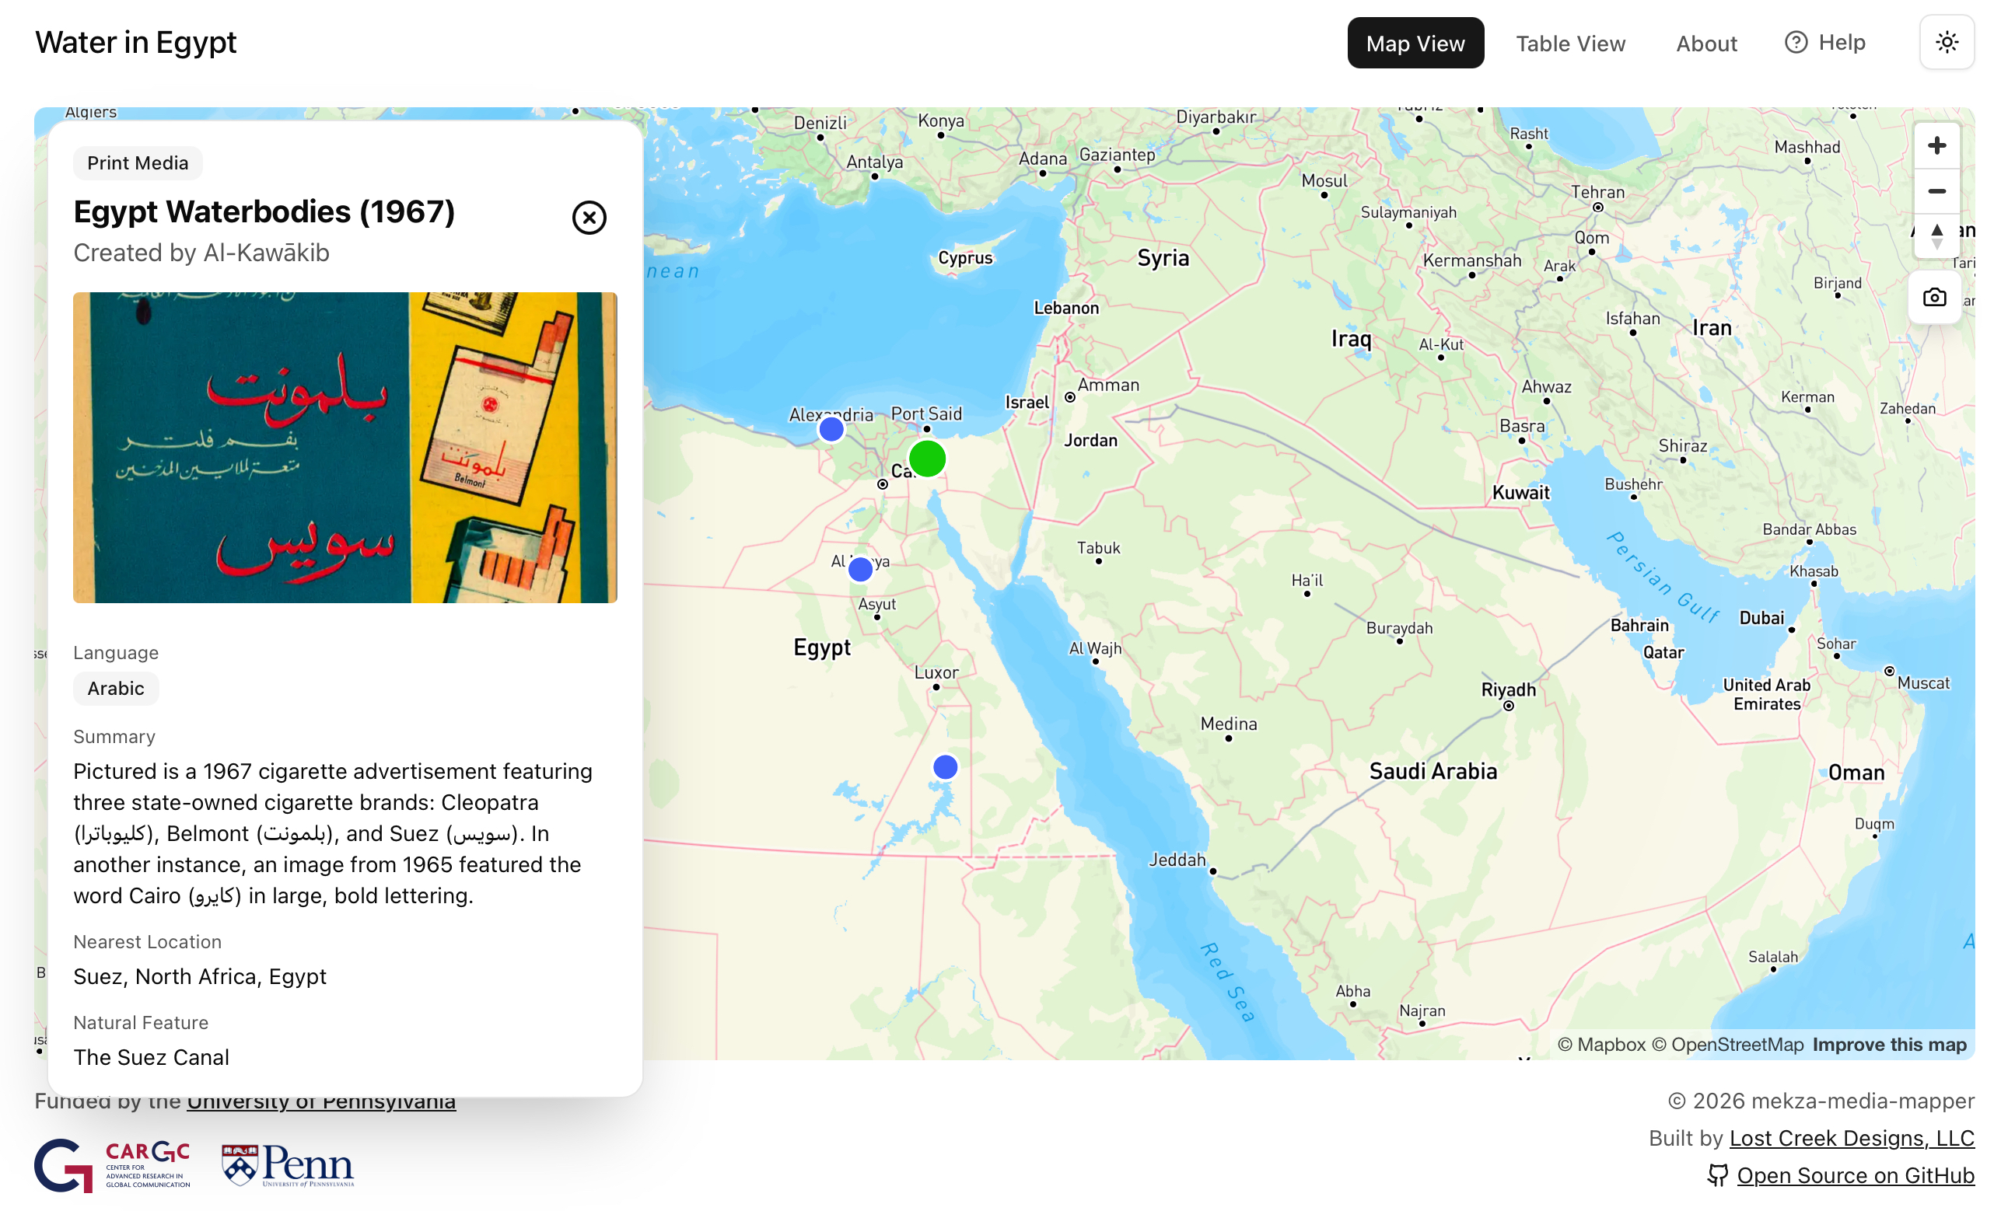Click the cigarette advertisement image
The height and width of the screenshot is (1211, 2008).
click(x=345, y=447)
